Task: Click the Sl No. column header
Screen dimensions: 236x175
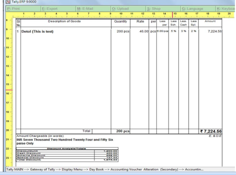Action: (18, 23)
